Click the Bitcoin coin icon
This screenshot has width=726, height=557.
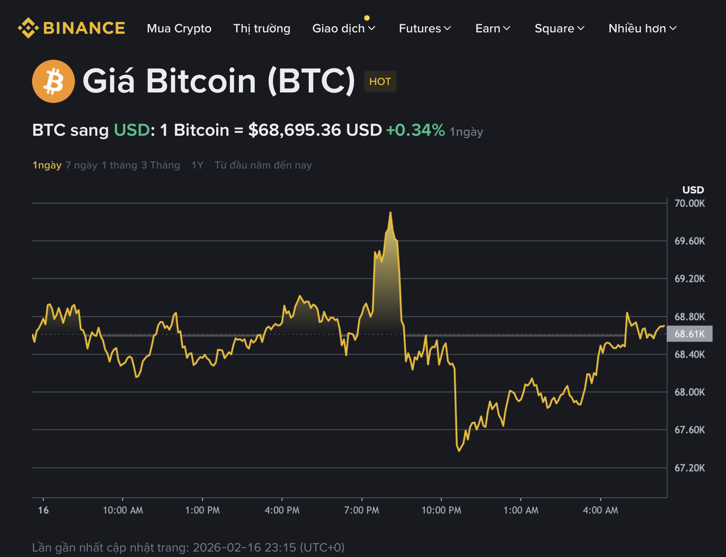click(x=53, y=81)
